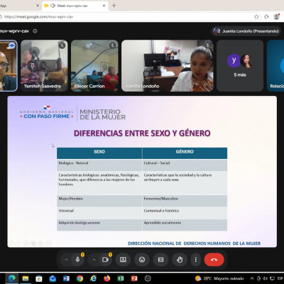
Task: Bookmark this page with star icon
Action: tap(256, 16)
